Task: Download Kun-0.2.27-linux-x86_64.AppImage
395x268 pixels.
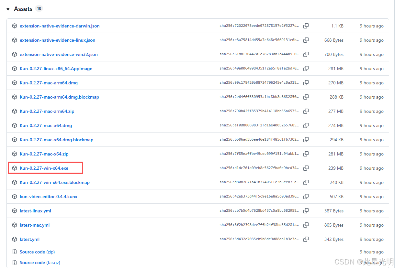Action: (x=56, y=69)
